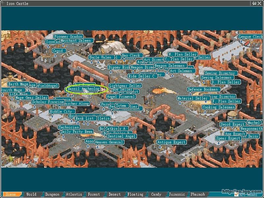Screen dimensions: 264x198
Task: Click the Weapon Salesman label
Action: (170, 65)
